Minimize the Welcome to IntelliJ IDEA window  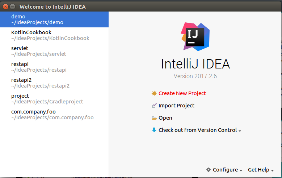pyautogui.click(x=12, y=6)
